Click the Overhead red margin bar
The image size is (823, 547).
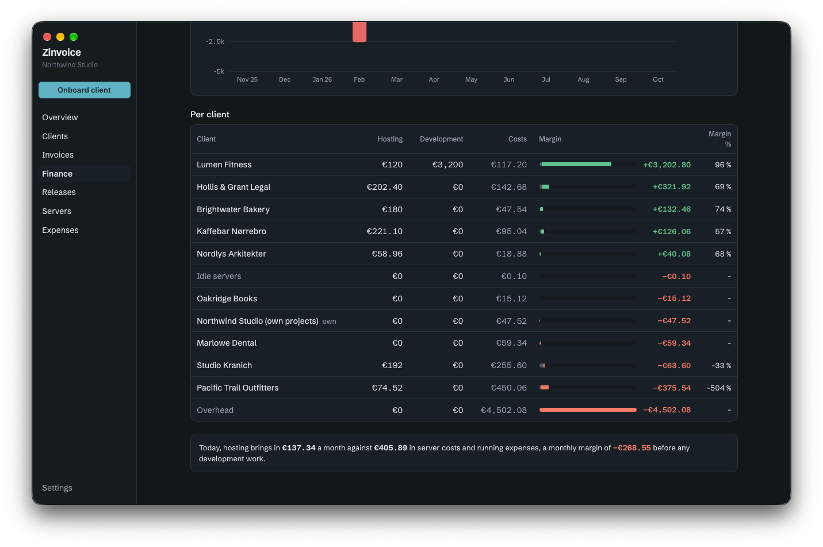(x=588, y=410)
